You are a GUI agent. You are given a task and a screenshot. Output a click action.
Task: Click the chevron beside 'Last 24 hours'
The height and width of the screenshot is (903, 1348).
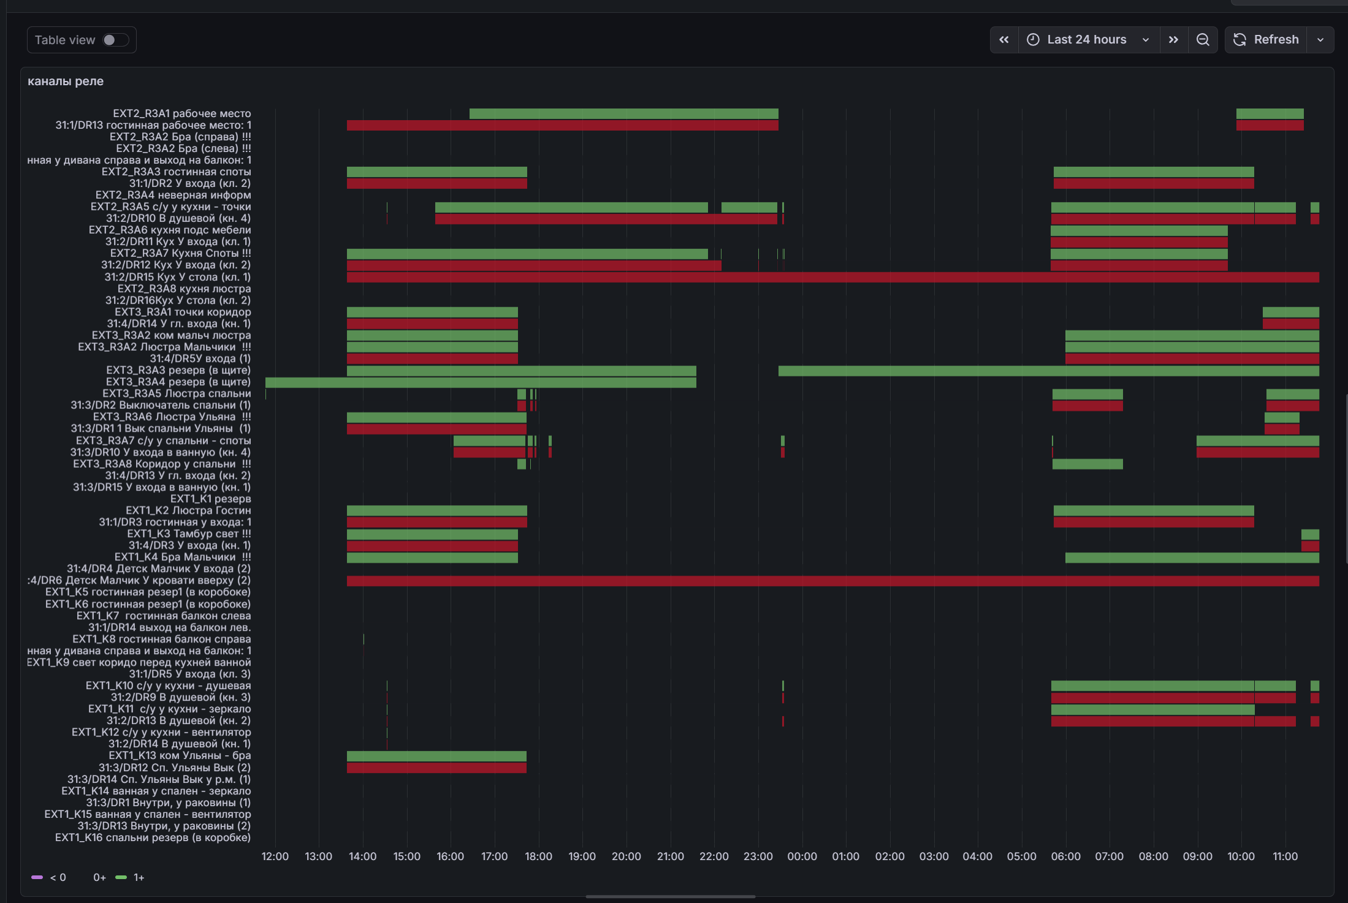(x=1145, y=40)
